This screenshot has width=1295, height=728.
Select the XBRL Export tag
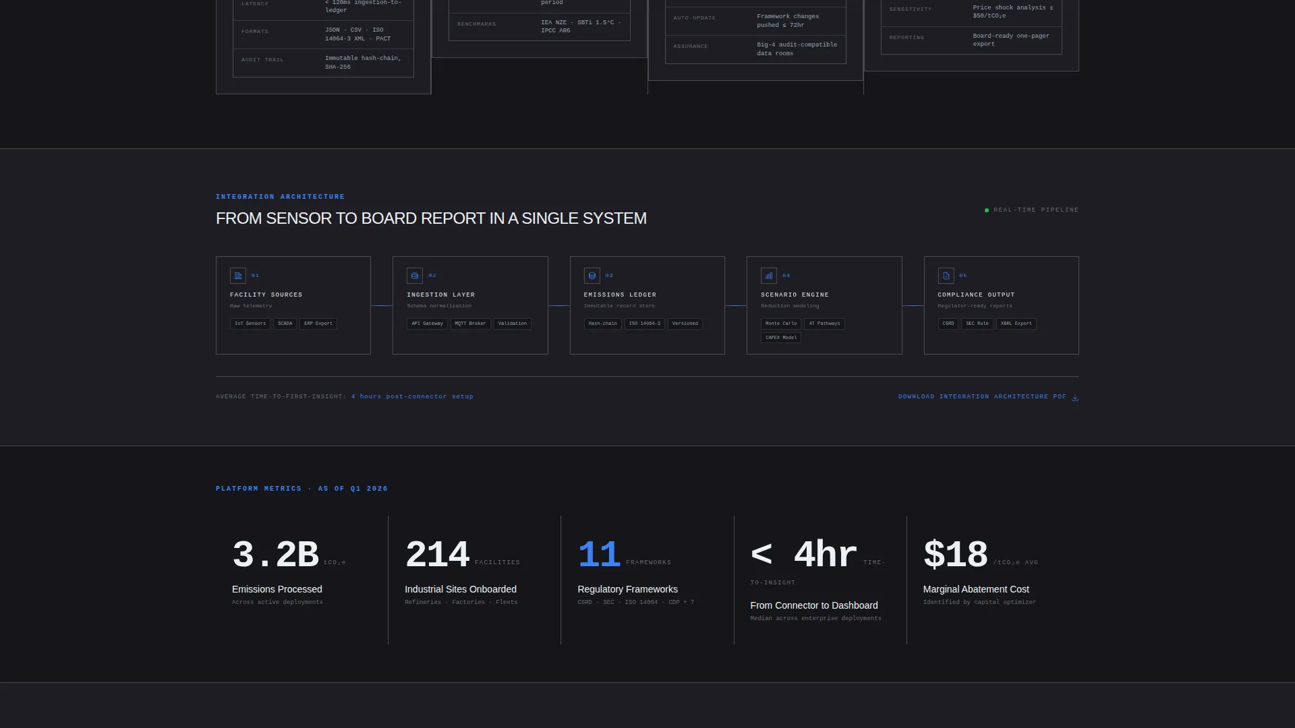pyautogui.click(x=1016, y=324)
